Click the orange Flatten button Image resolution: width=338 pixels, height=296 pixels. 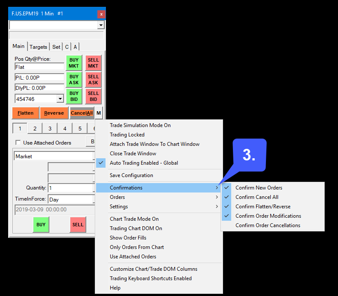(x=26, y=113)
